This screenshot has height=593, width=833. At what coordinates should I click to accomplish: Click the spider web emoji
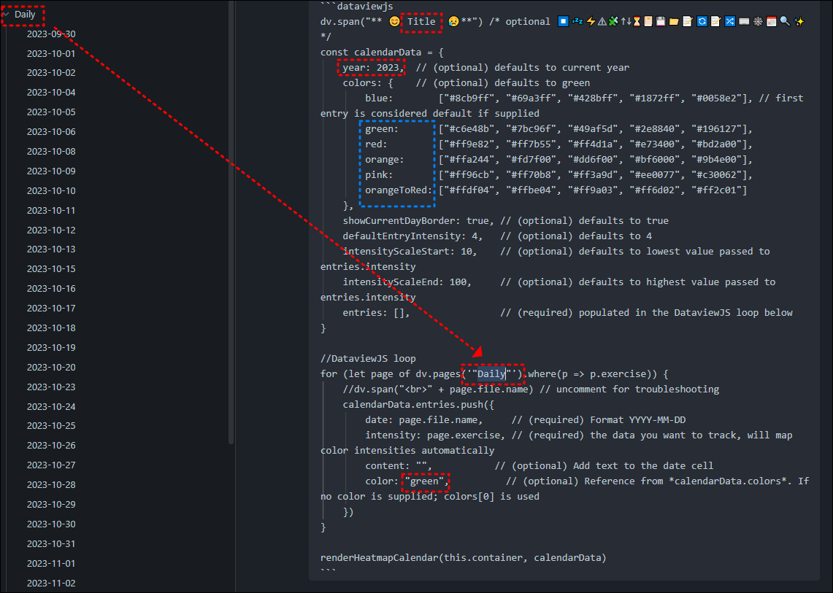[758, 21]
